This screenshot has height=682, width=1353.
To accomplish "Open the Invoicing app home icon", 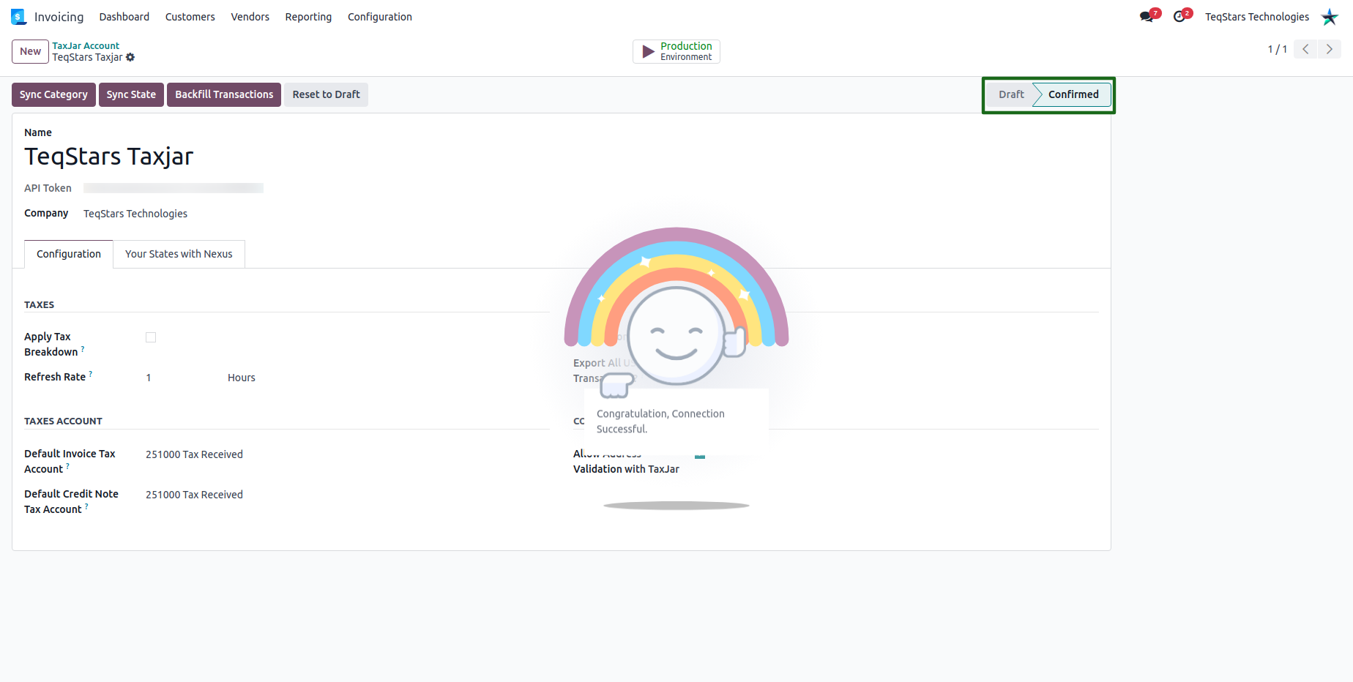I will click(x=18, y=17).
